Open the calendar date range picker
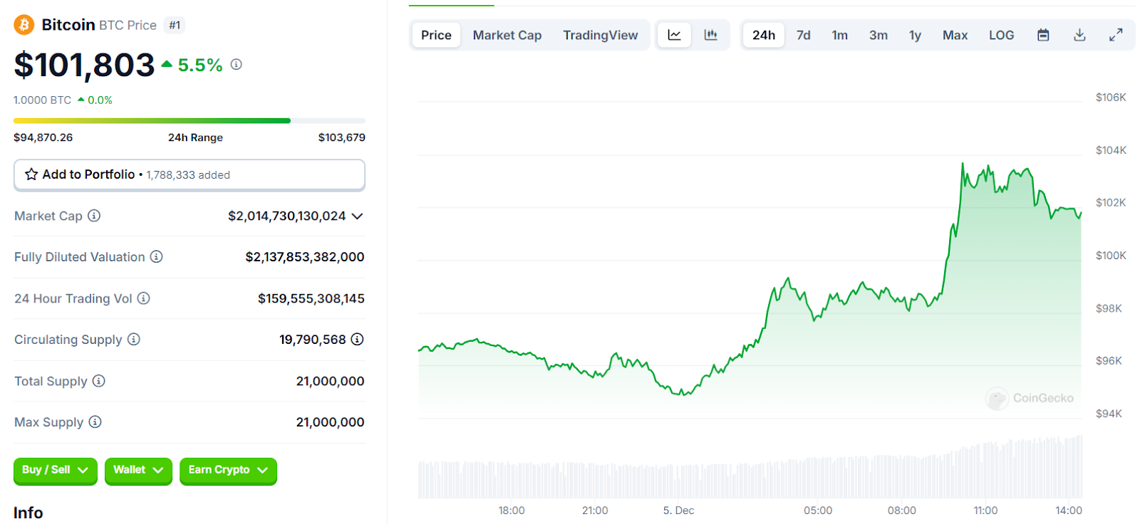This screenshot has height=524, width=1140. (1043, 35)
